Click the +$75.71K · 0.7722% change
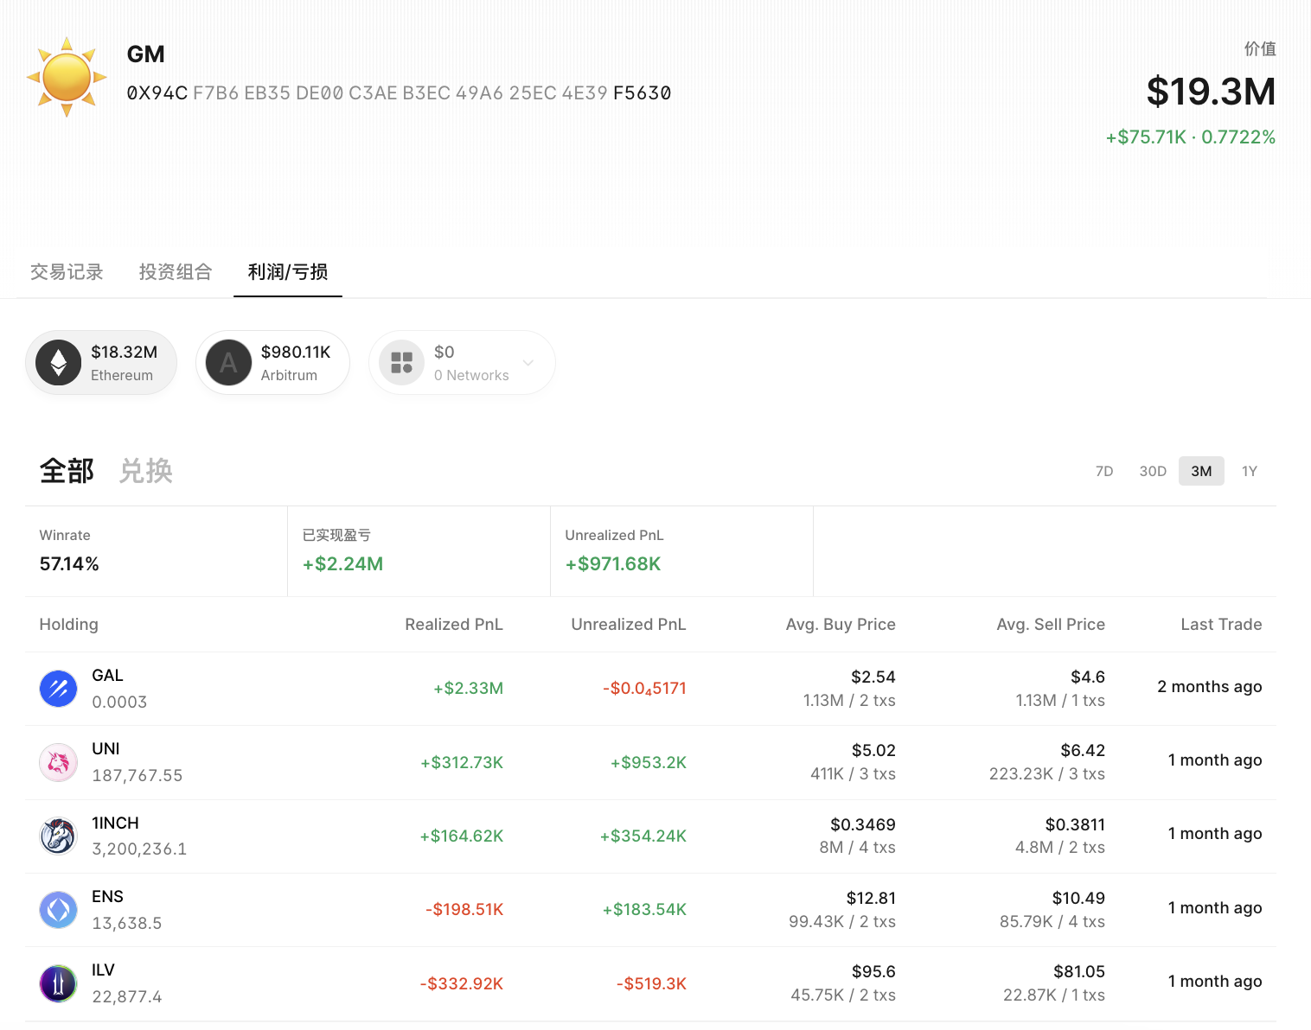The image size is (1311, 1030). click(x=1191, y=137)
